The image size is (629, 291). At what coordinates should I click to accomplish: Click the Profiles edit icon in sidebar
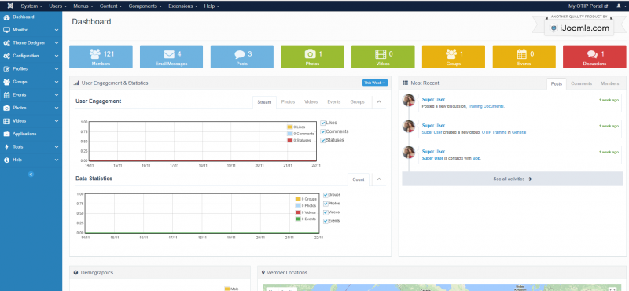(x=6, y=69)
